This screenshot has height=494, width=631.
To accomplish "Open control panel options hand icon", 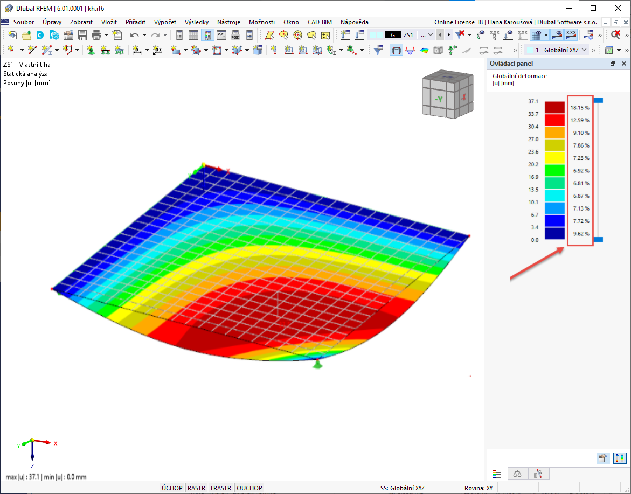I will 602,458.
